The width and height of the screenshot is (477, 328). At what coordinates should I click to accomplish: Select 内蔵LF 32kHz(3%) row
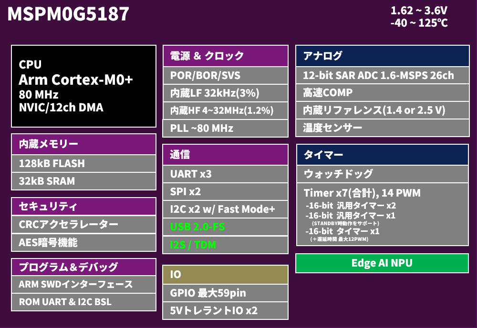pyautogui.click(x=226, y=93)
